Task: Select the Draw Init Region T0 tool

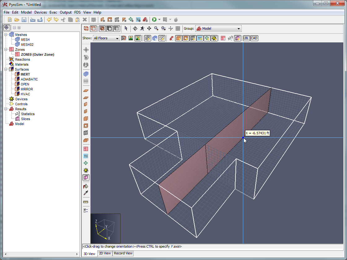Action: pyautogui.click(x=86, y=156)
